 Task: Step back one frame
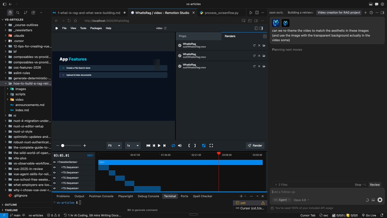154,146
